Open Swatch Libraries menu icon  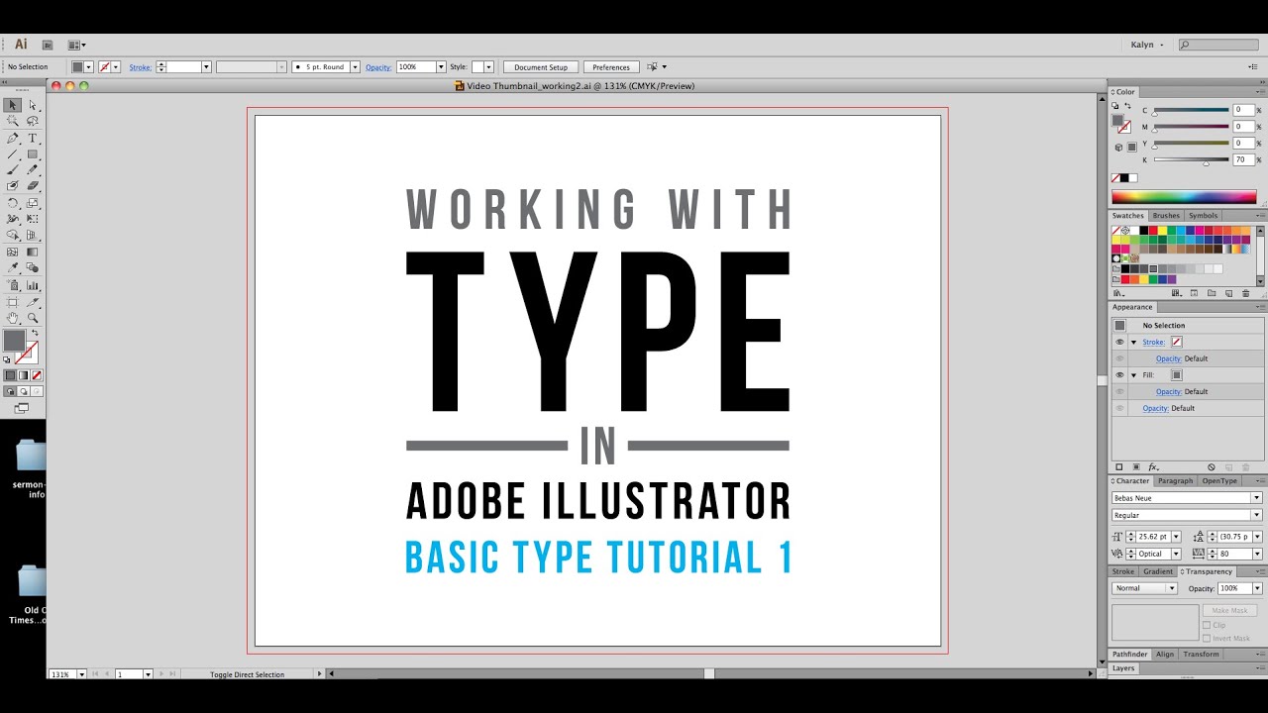coord(1118,293)
